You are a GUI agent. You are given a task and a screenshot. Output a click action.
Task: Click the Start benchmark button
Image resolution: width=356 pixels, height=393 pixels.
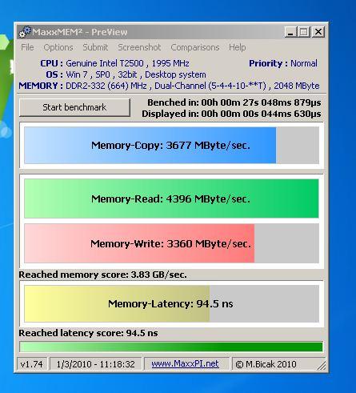[x=74, y=107]
